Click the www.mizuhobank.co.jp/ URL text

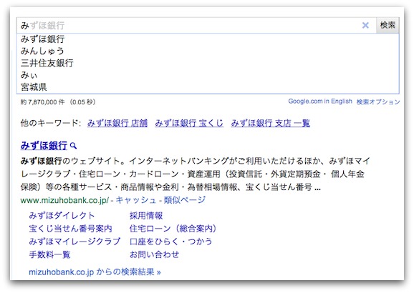[64, 201]
